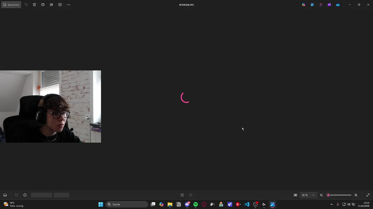Start slideshow with play icon
Image resolution: width=373 pixels, height=209 pixels.
[x=60, y=5]
